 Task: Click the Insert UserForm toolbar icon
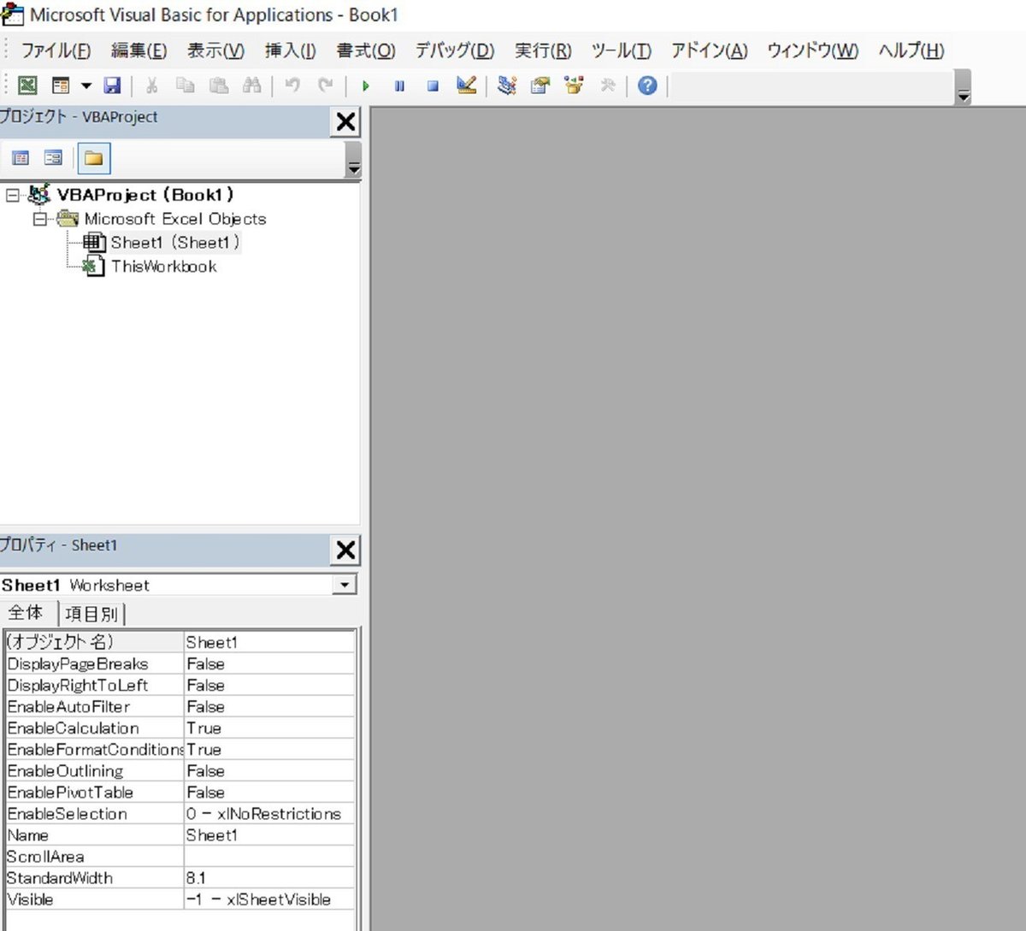[x=61, y=85]
